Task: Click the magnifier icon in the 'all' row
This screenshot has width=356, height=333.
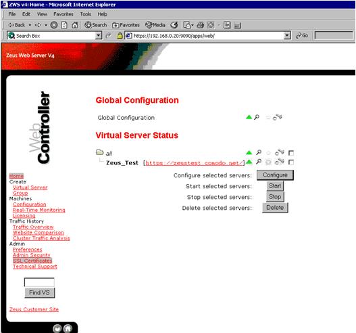Action: (x=259, y=152)
